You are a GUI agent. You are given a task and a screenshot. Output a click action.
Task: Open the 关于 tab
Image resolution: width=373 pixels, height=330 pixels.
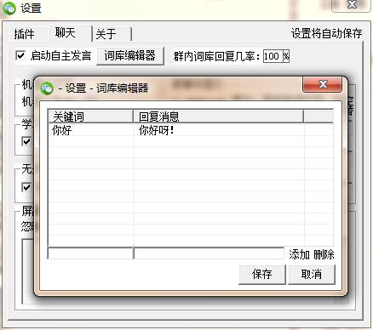(106, 34)
